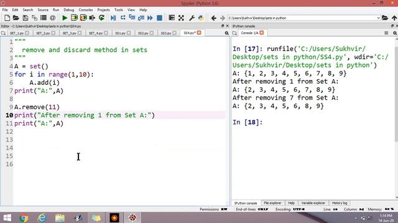Open file using the folder toolbar icon
This screenshot has height=223, width=398.
pos(16,18)
